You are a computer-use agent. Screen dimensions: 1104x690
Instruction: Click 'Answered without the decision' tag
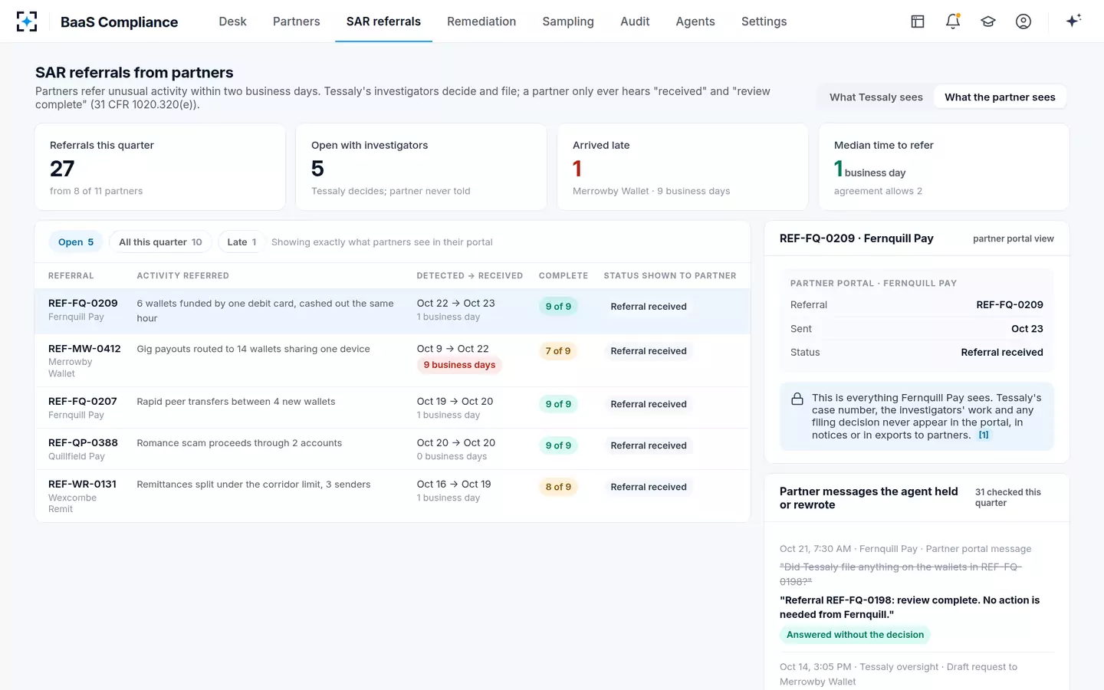(855, 635)
